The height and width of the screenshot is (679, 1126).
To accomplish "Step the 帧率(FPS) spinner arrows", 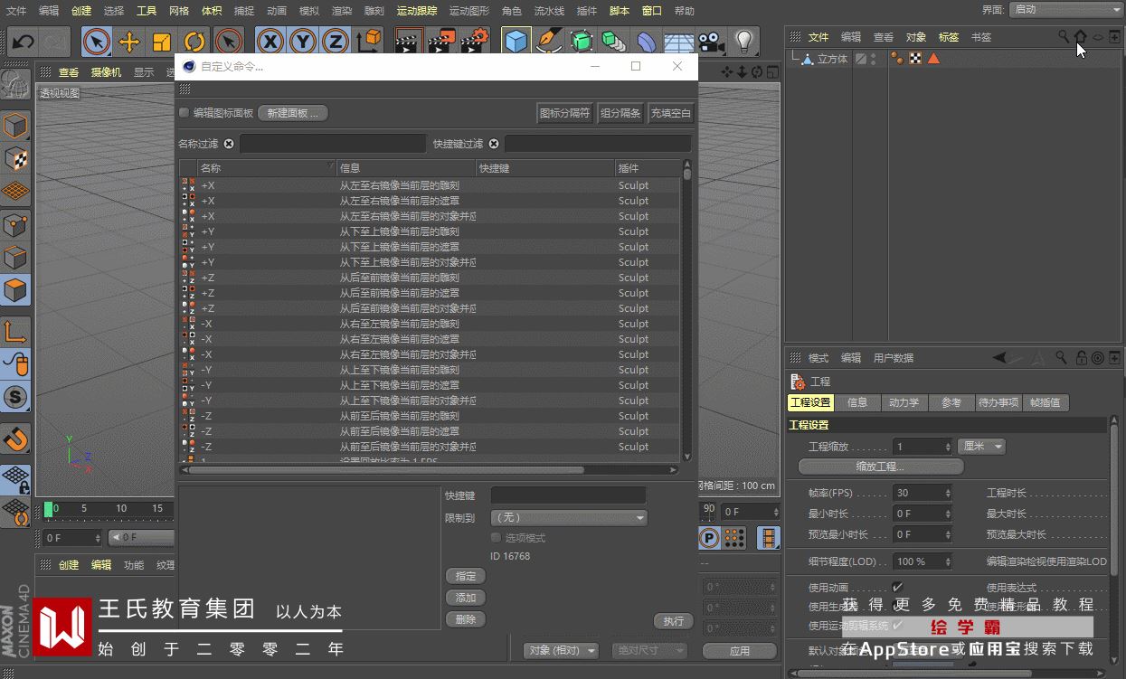I will click(948, 493).
